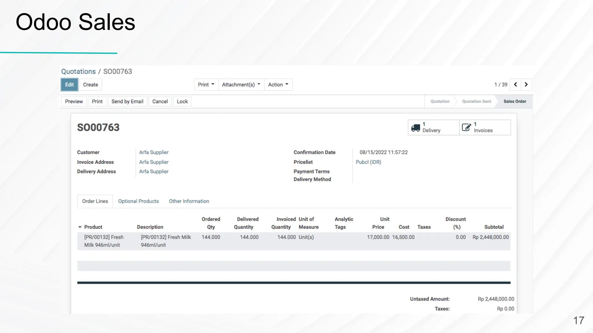Click the unit price 17,000.00 cell

coord(378,237)
